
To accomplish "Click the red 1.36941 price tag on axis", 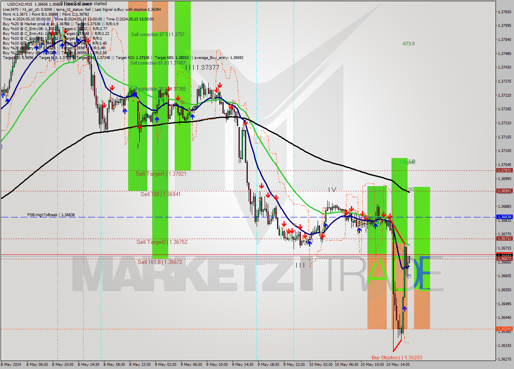I will (504, 191).
